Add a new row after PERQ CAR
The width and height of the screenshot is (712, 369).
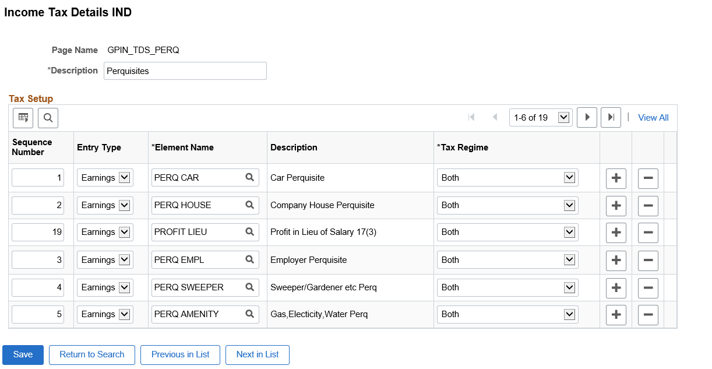(x=616, y=177)
